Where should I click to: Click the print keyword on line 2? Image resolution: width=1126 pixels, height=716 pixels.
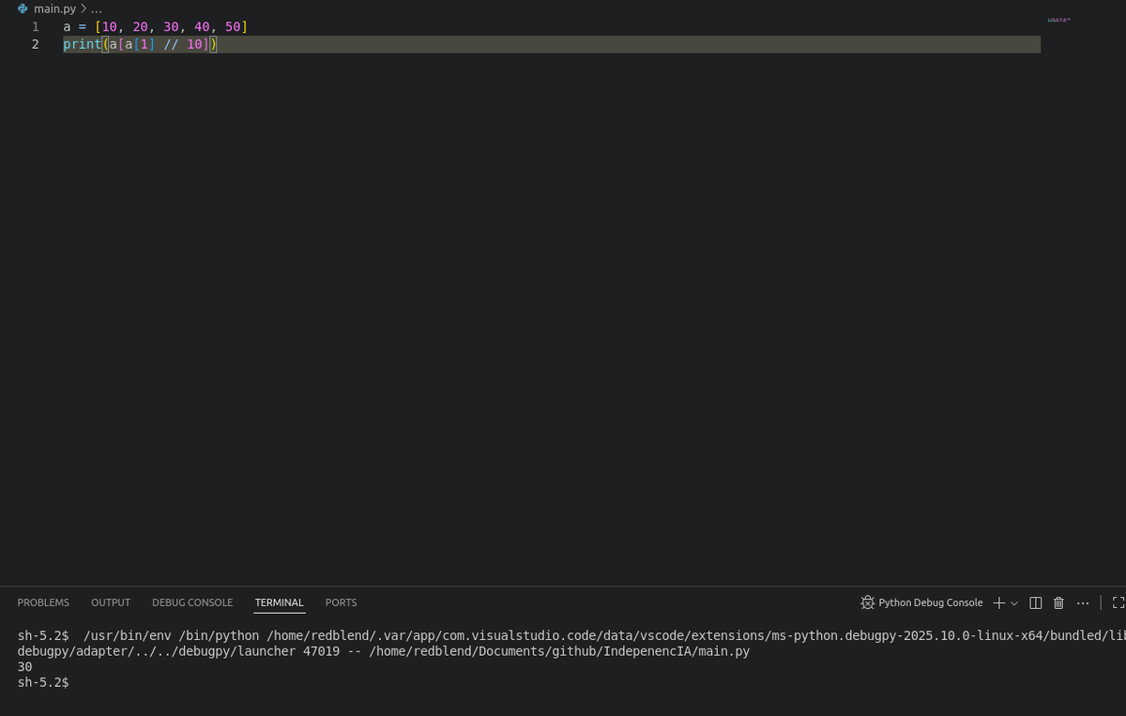pyautogui.click(x=82, y=44)
